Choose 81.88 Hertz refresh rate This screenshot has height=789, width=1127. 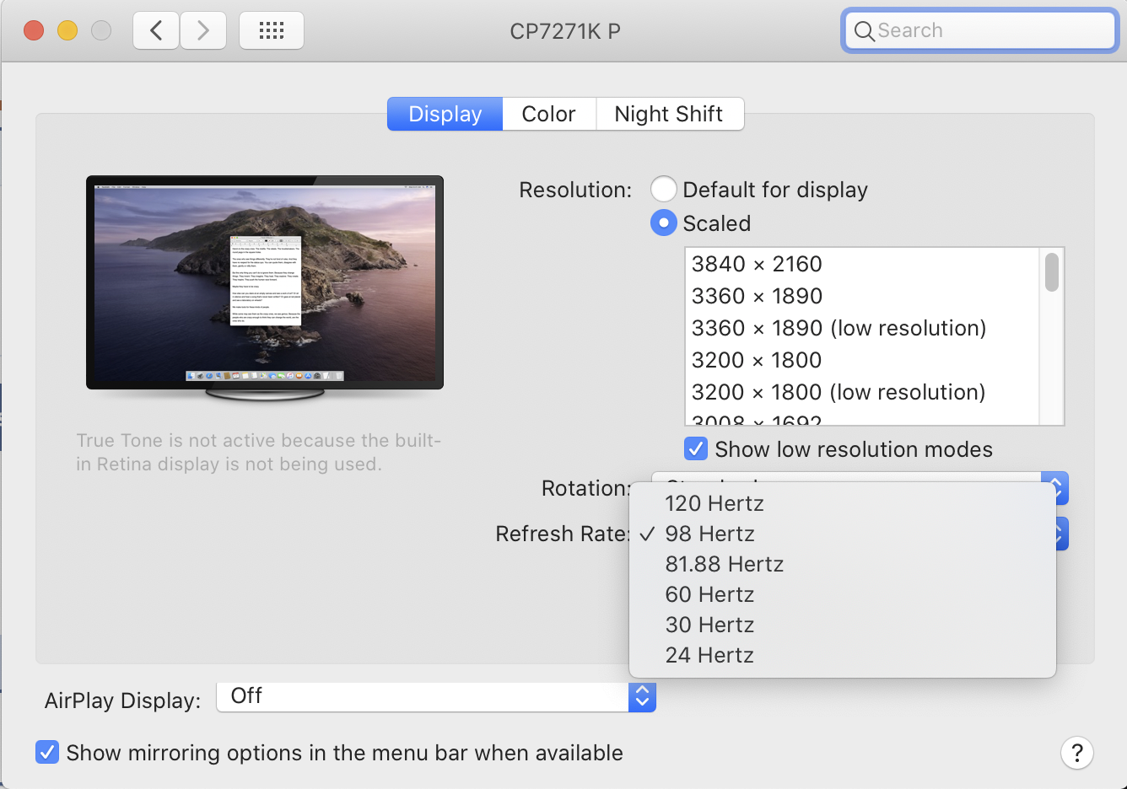click(x=843, y=564)
